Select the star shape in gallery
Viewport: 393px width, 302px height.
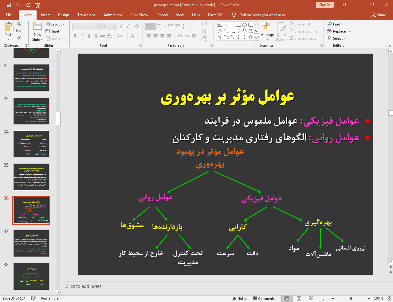pos(251,37)
